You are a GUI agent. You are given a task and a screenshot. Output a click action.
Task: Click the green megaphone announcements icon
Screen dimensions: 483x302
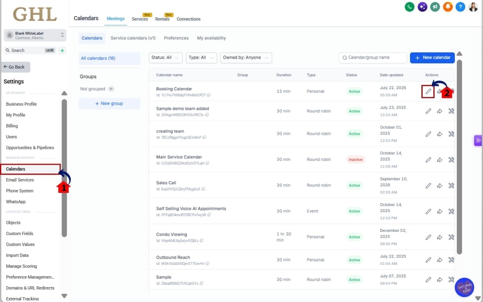[435, 6]
